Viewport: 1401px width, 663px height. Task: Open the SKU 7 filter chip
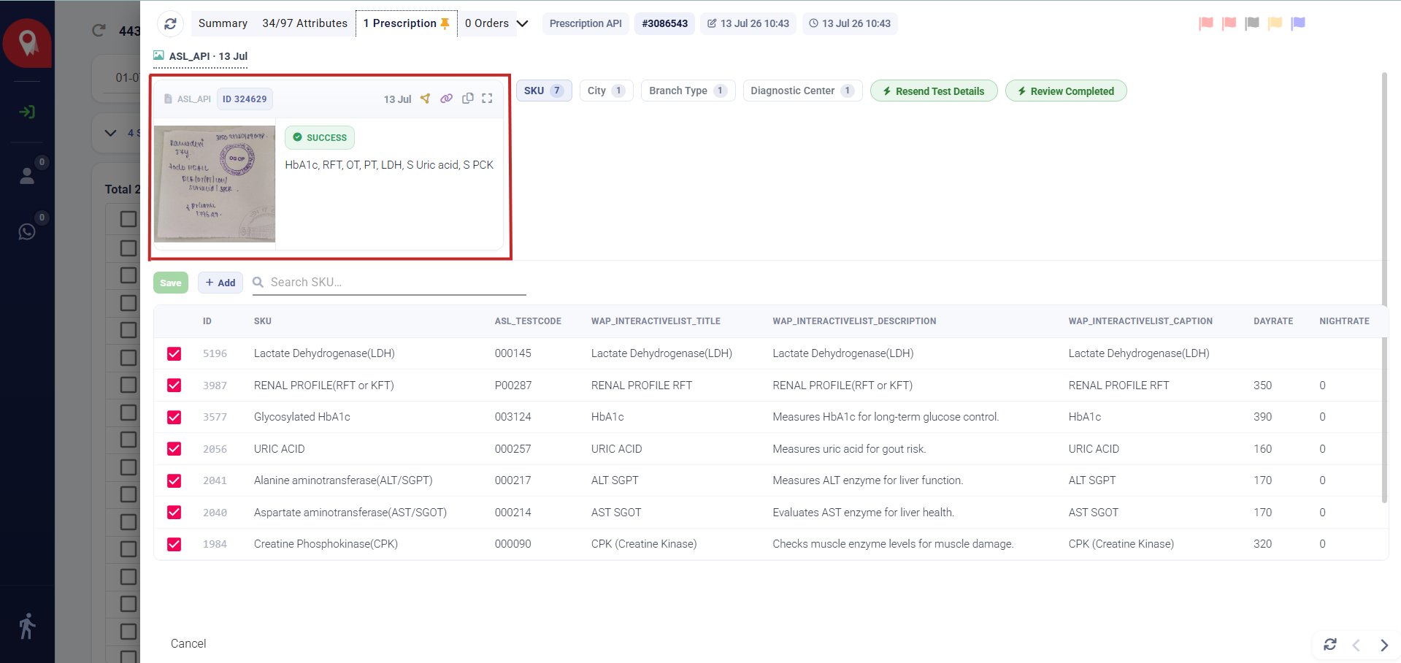pos(544,91)
